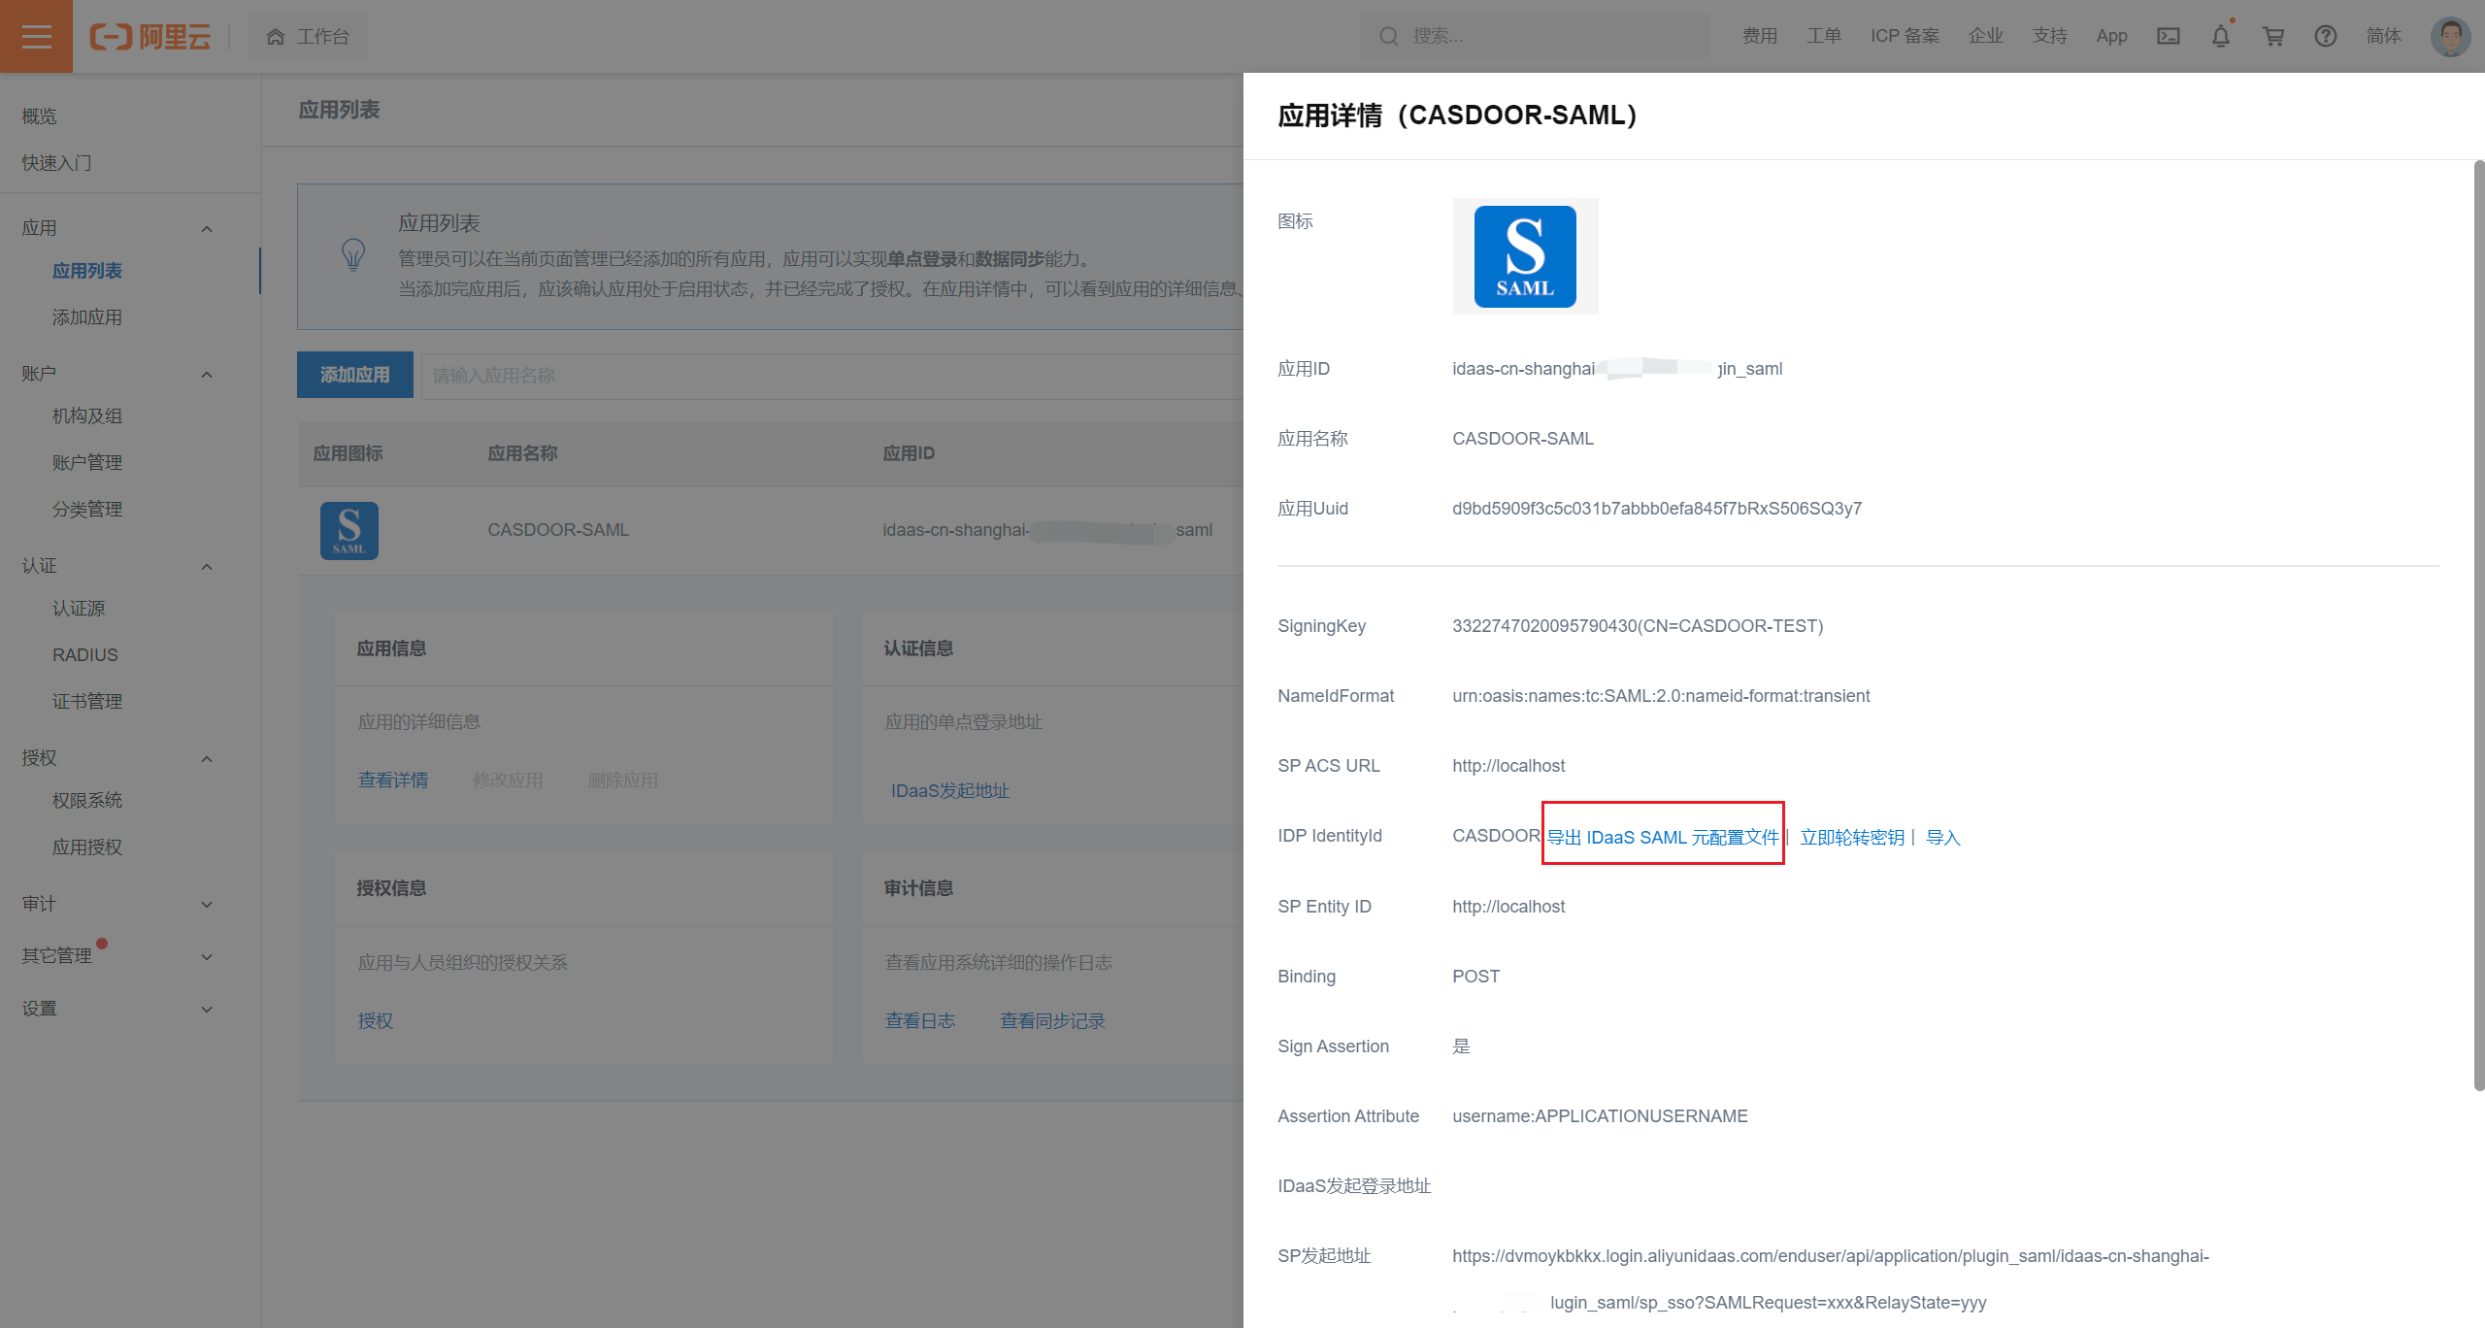Expand the 设置 sidebar section
The width and height of the screenshot is (2485, 1328).
[x=206, y=1009]
